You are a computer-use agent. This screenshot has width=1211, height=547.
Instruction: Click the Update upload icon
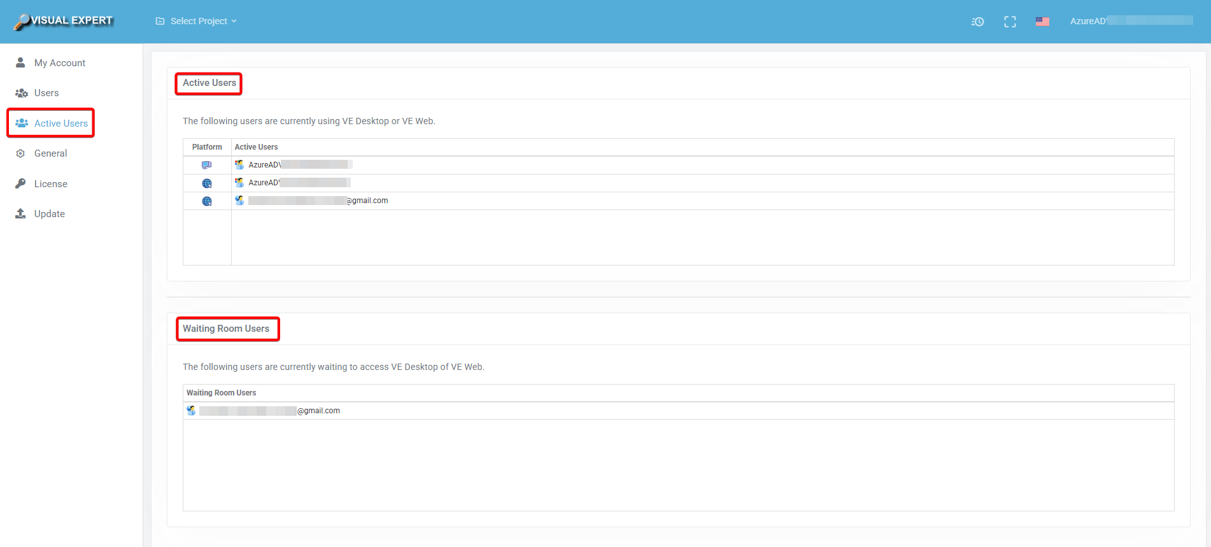click(x=20, y=213)
